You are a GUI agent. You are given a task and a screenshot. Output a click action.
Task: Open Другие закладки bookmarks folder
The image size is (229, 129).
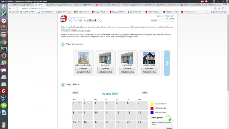(x=219, y=12)
